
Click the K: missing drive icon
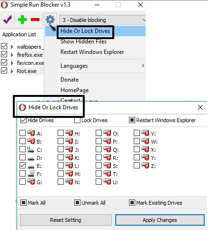pos(69,157)
